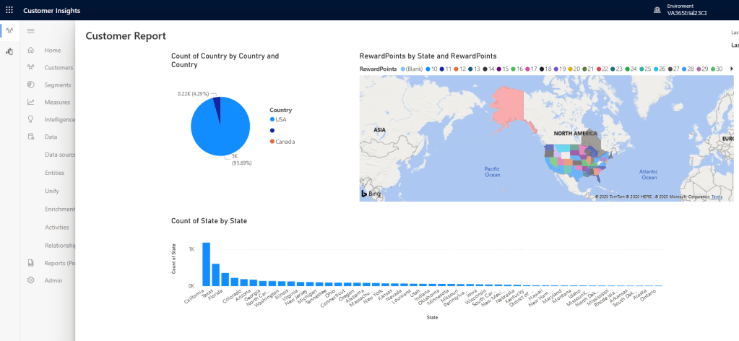Click the Terms link on the map

[x=716, y=197]
